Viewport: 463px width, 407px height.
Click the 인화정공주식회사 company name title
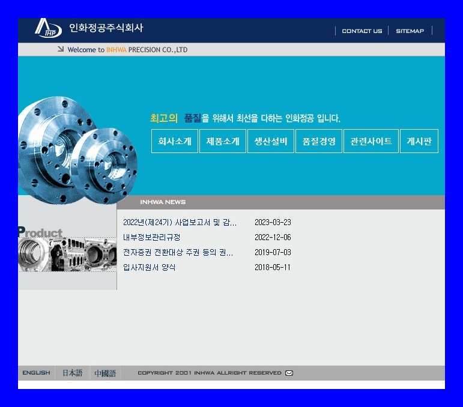pyautogui.click(x=106, y=28)
